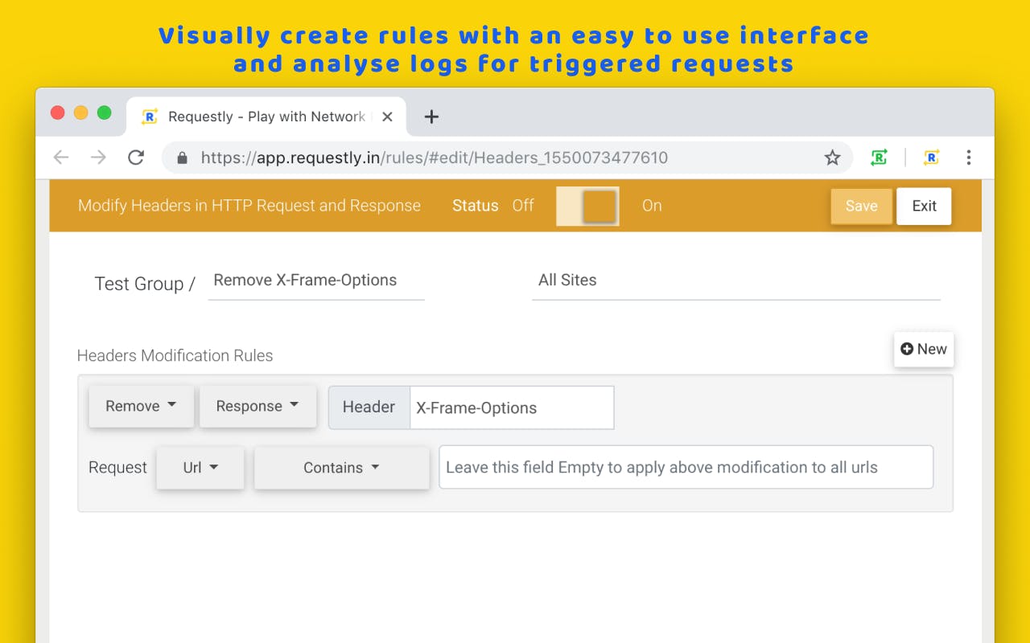
Task: Select the Requestly - Play with Network tab
Action: pos(266,117)
